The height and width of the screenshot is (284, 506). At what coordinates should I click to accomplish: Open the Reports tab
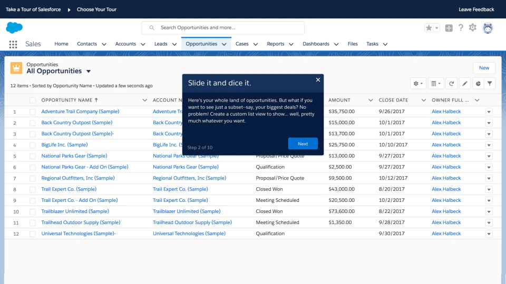tap(276, 44)
